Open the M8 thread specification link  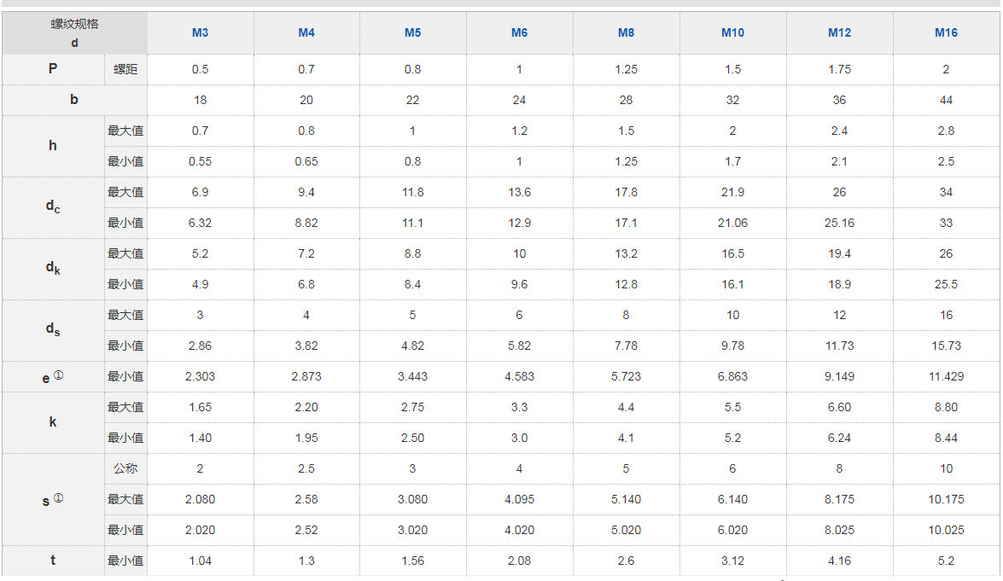626,32
